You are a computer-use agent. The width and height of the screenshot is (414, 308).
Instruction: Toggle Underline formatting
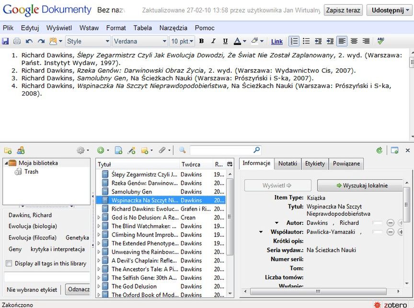[225, 41]
